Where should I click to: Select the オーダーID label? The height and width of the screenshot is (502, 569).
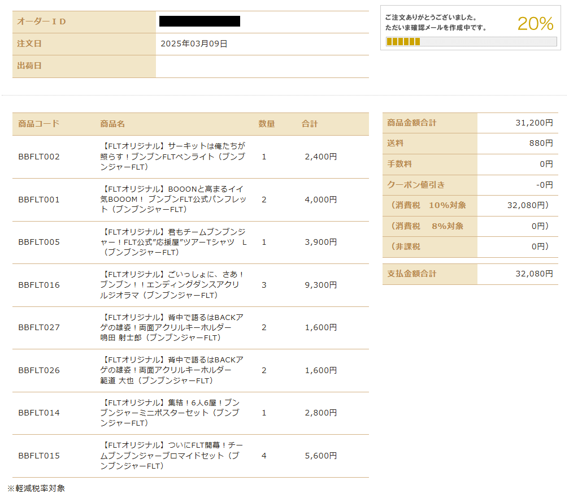click(x=41, y=22)
